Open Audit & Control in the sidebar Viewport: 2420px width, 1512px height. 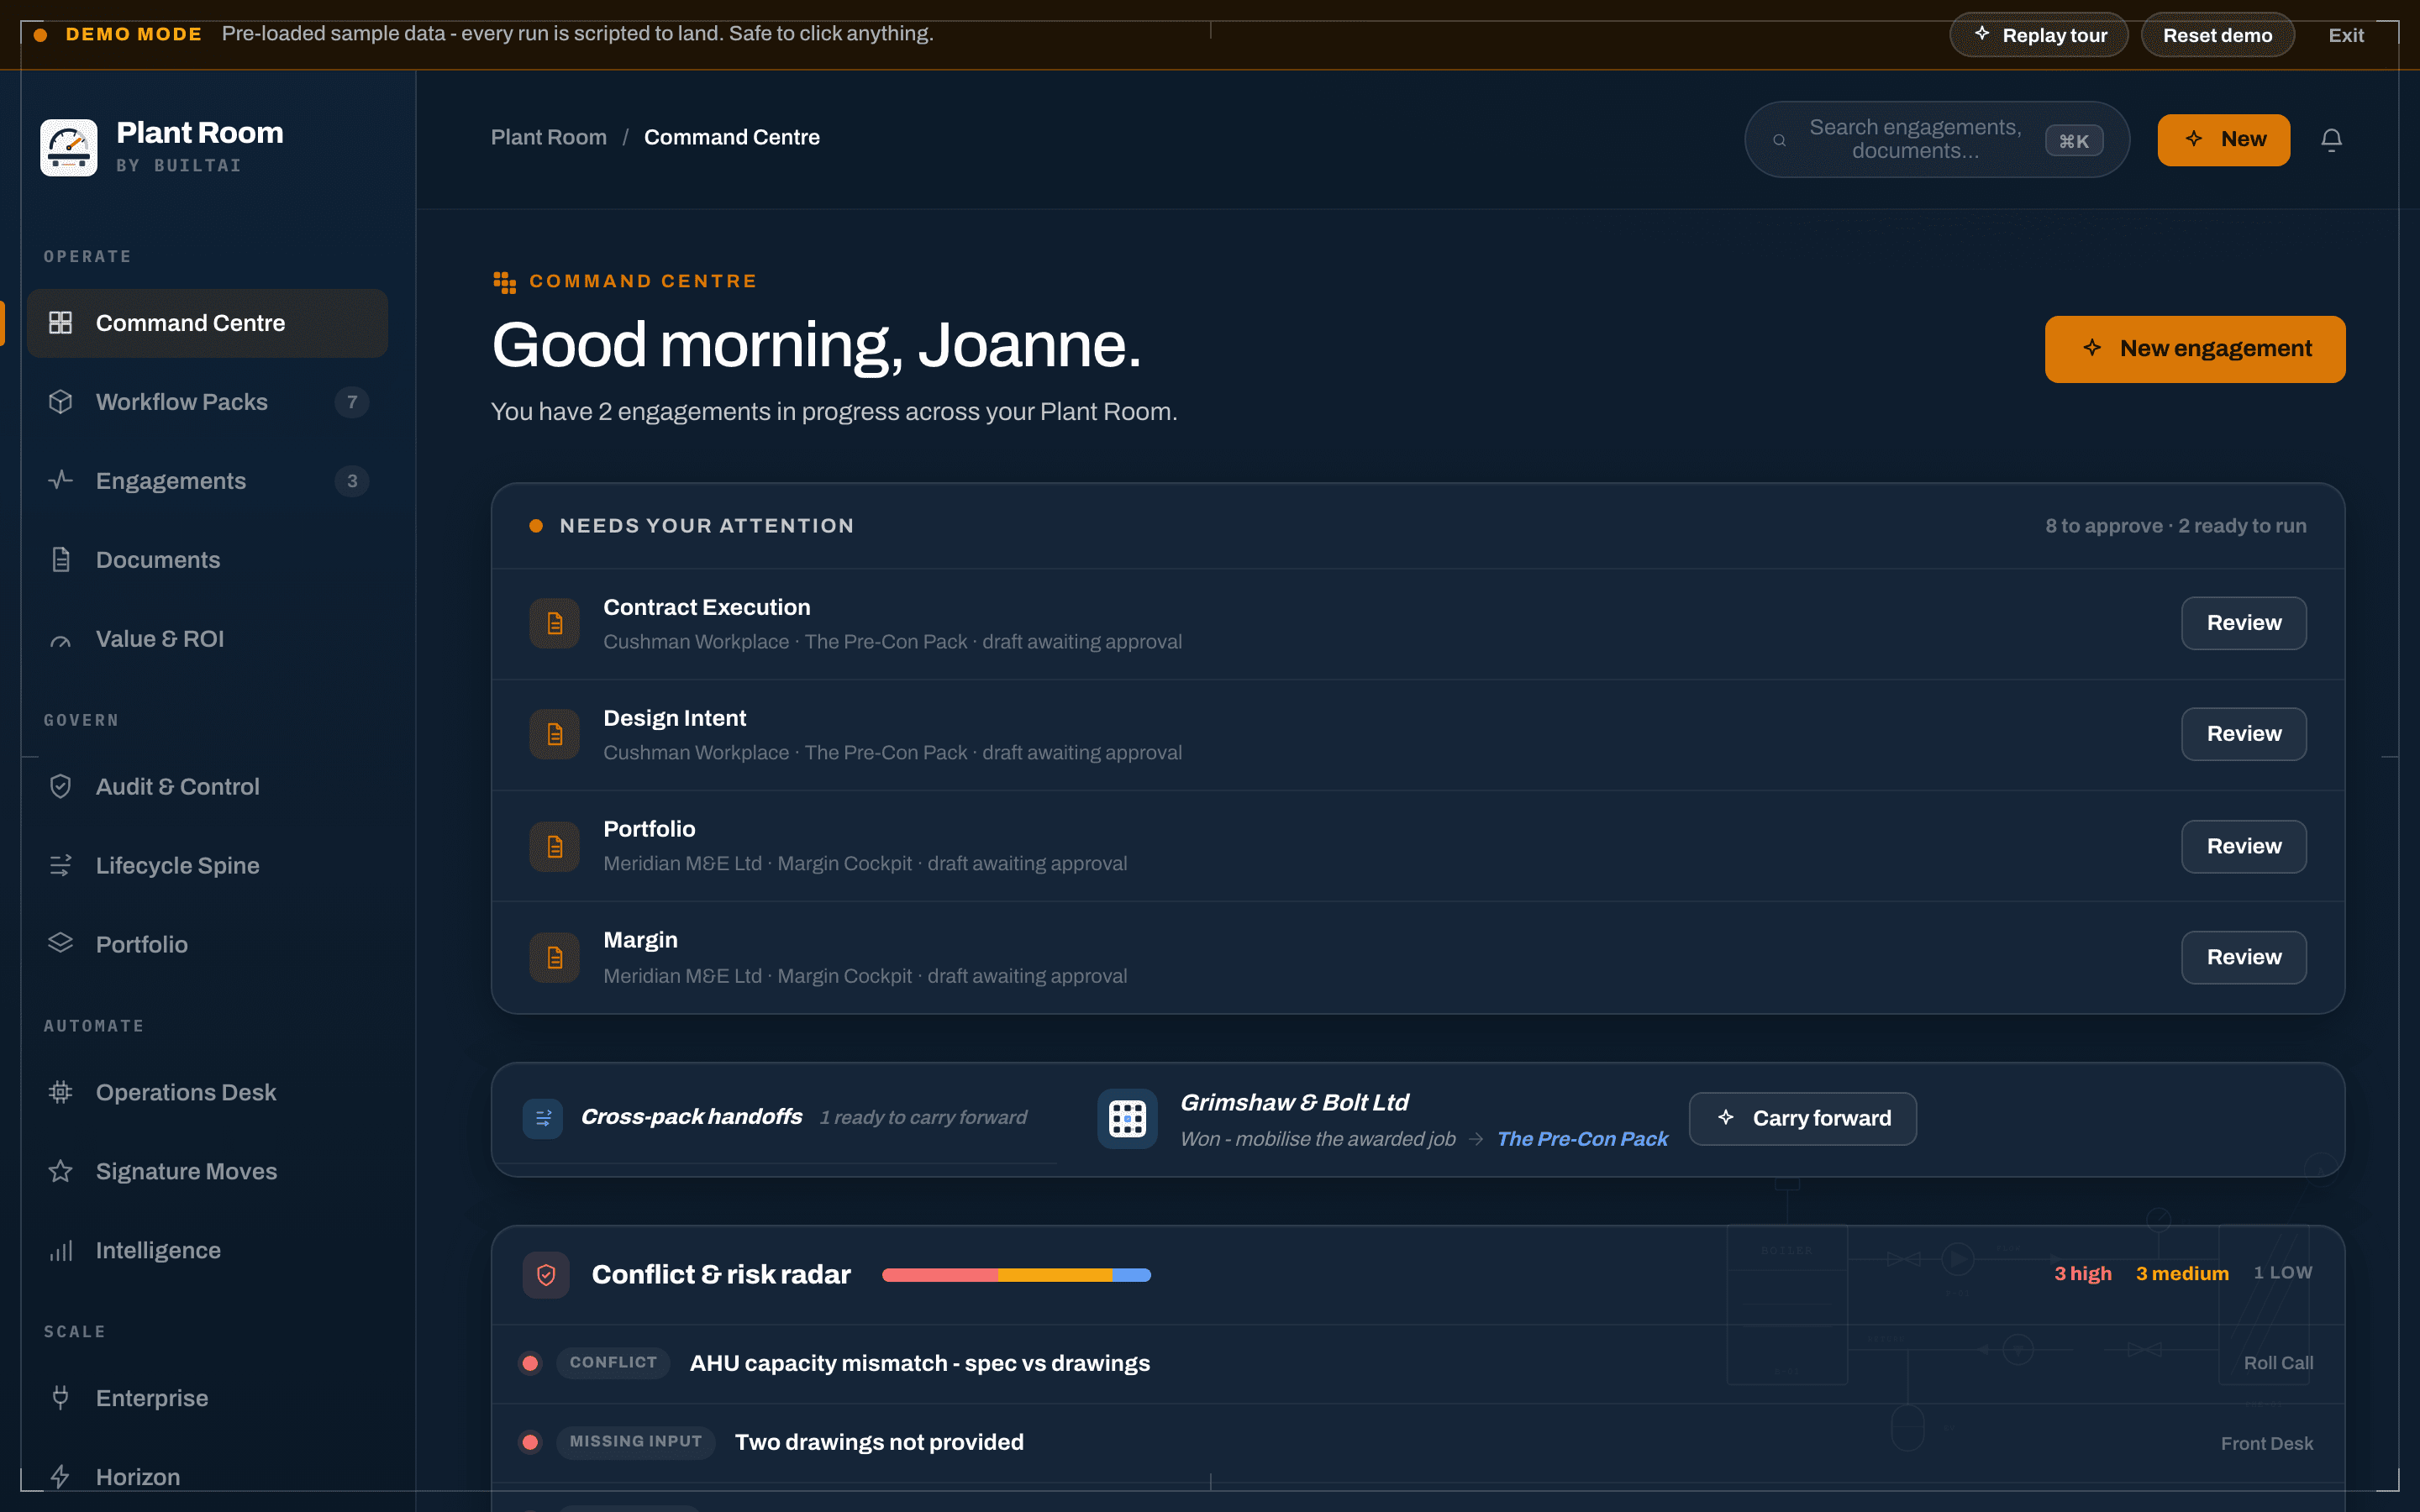pos(207,787)
